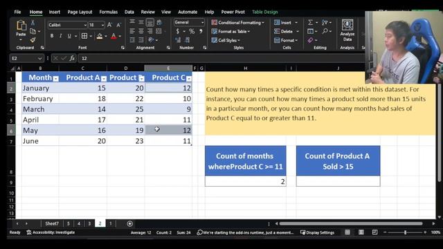The image size is (443, 249).
Task: Click the zoom in plus button
Action: 425,232
